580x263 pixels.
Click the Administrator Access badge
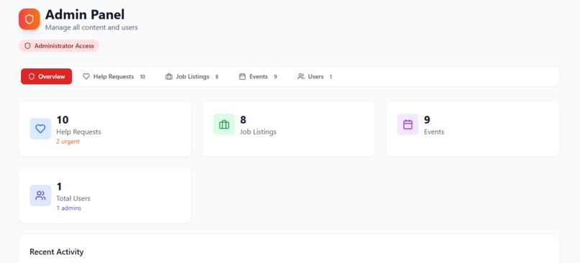tap(59, 46)
